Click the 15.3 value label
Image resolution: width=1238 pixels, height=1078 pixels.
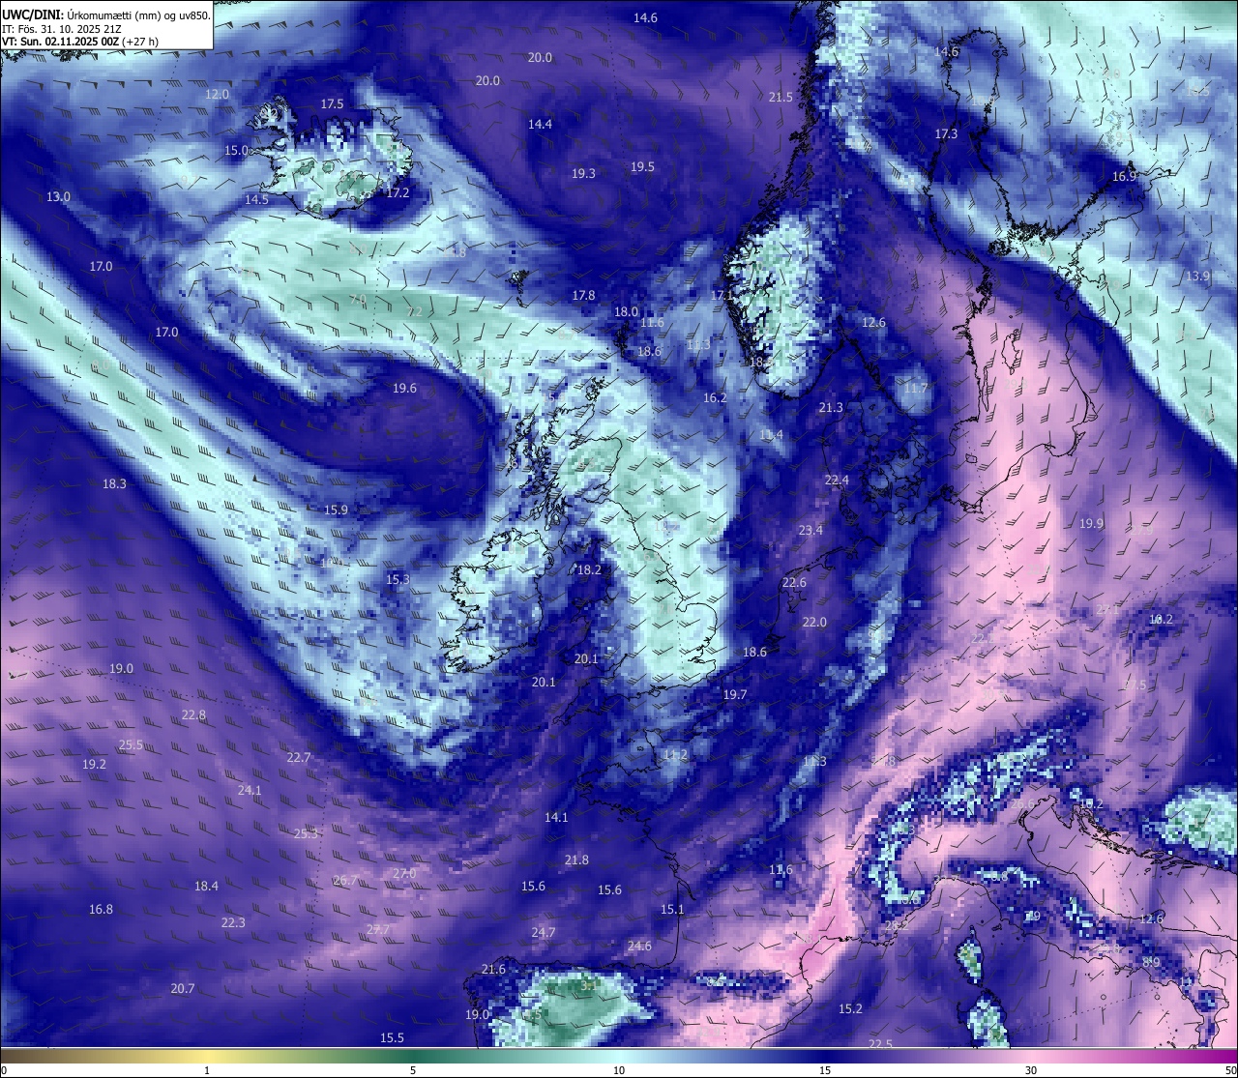point(398,580)
